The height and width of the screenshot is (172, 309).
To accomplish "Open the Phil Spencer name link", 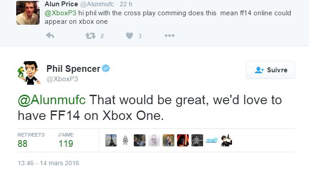I will 73,69.
